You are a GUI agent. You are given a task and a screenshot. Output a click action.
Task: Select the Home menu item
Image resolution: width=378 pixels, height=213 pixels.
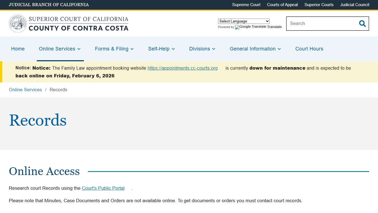click(18, 49)
